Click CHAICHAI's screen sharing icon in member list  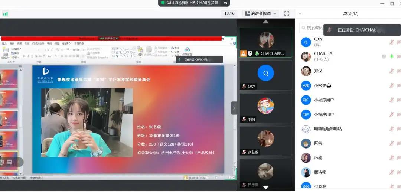(x=384, y=56)
